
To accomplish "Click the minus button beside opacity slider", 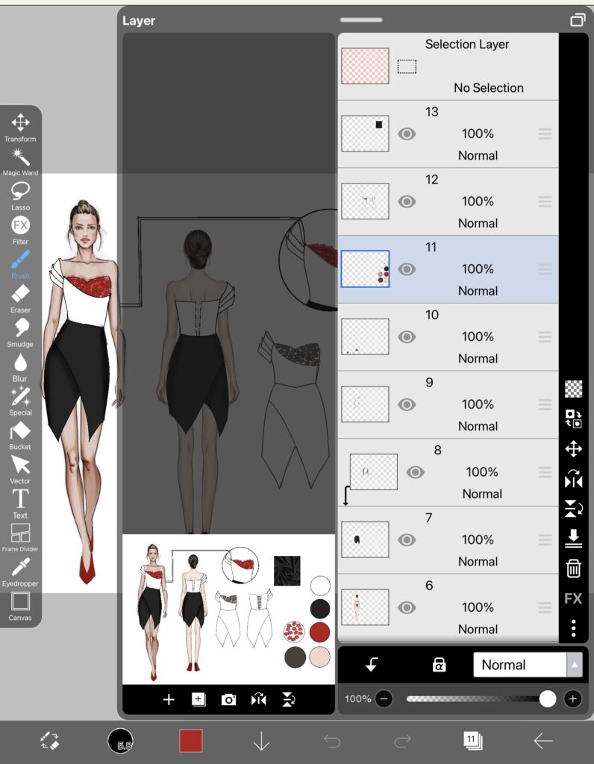I will [x=384, y=699].
